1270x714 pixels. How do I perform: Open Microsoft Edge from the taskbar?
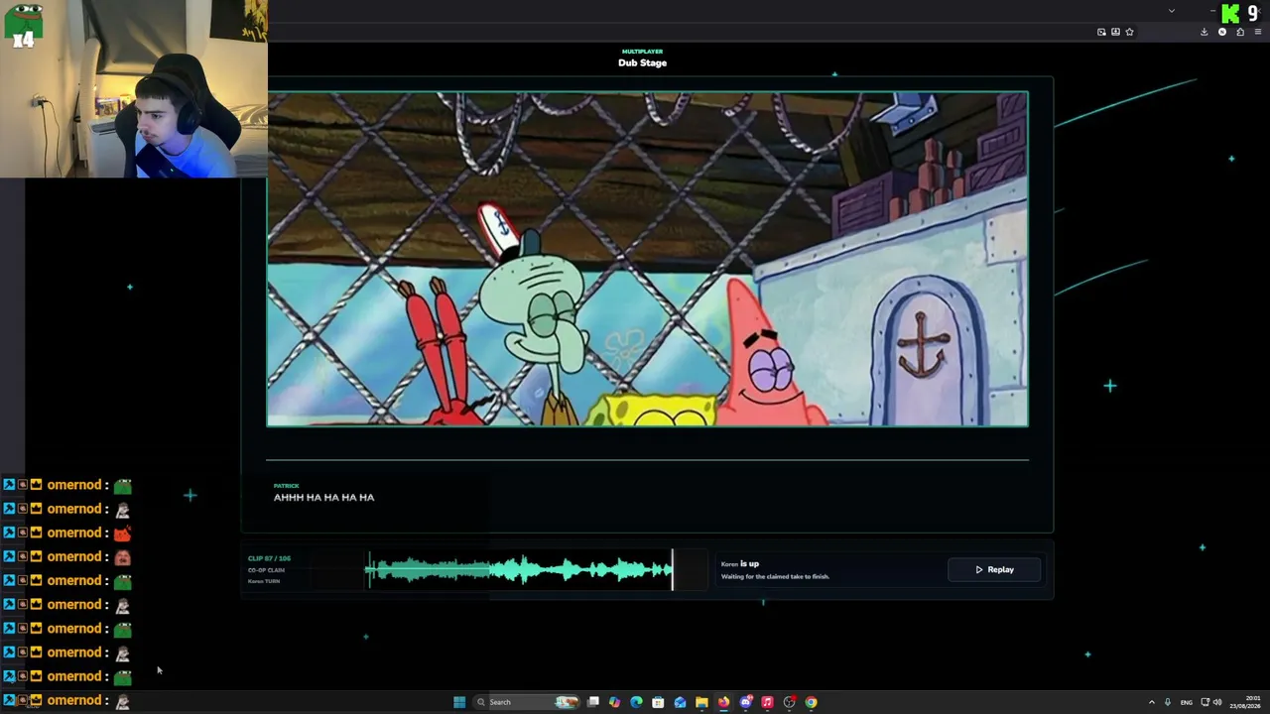click(x=636, y=702)
